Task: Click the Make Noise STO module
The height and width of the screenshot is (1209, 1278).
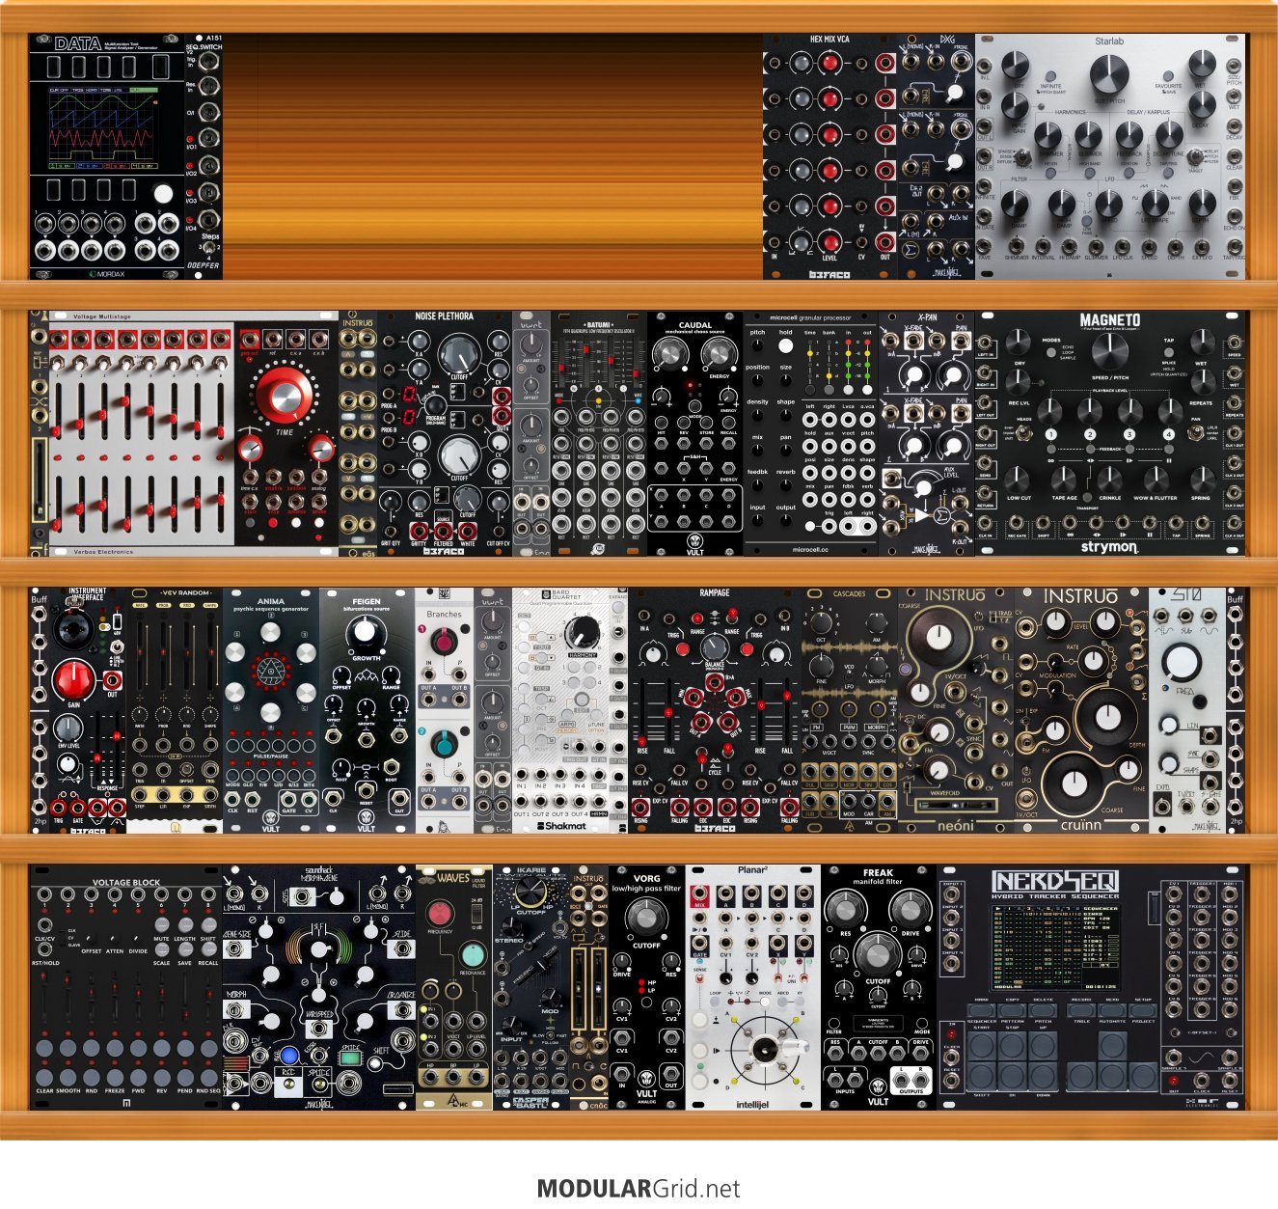Action: (x=1187, y=710)
